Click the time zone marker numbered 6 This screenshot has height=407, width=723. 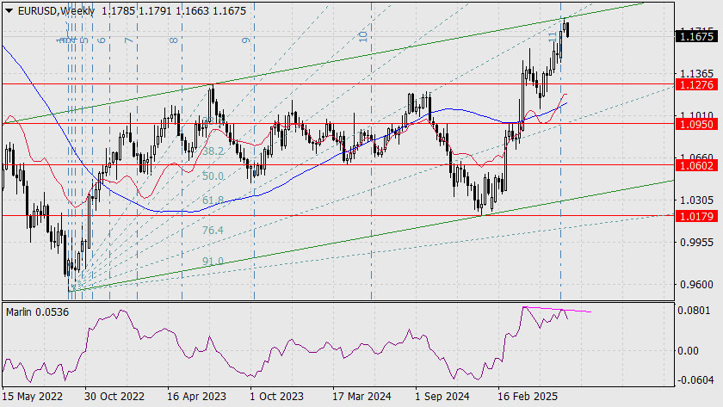[x=102, y=40]
